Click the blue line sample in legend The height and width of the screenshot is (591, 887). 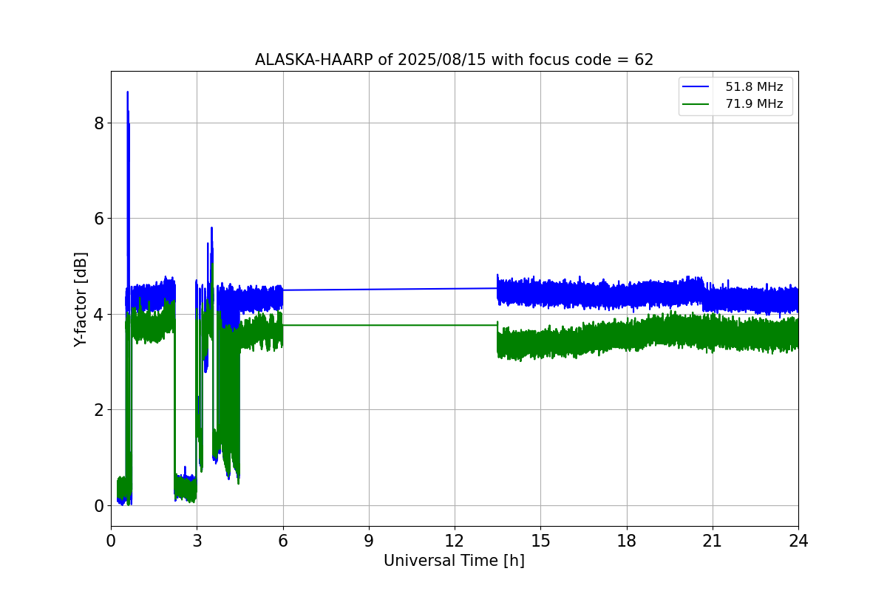(696, 87)
